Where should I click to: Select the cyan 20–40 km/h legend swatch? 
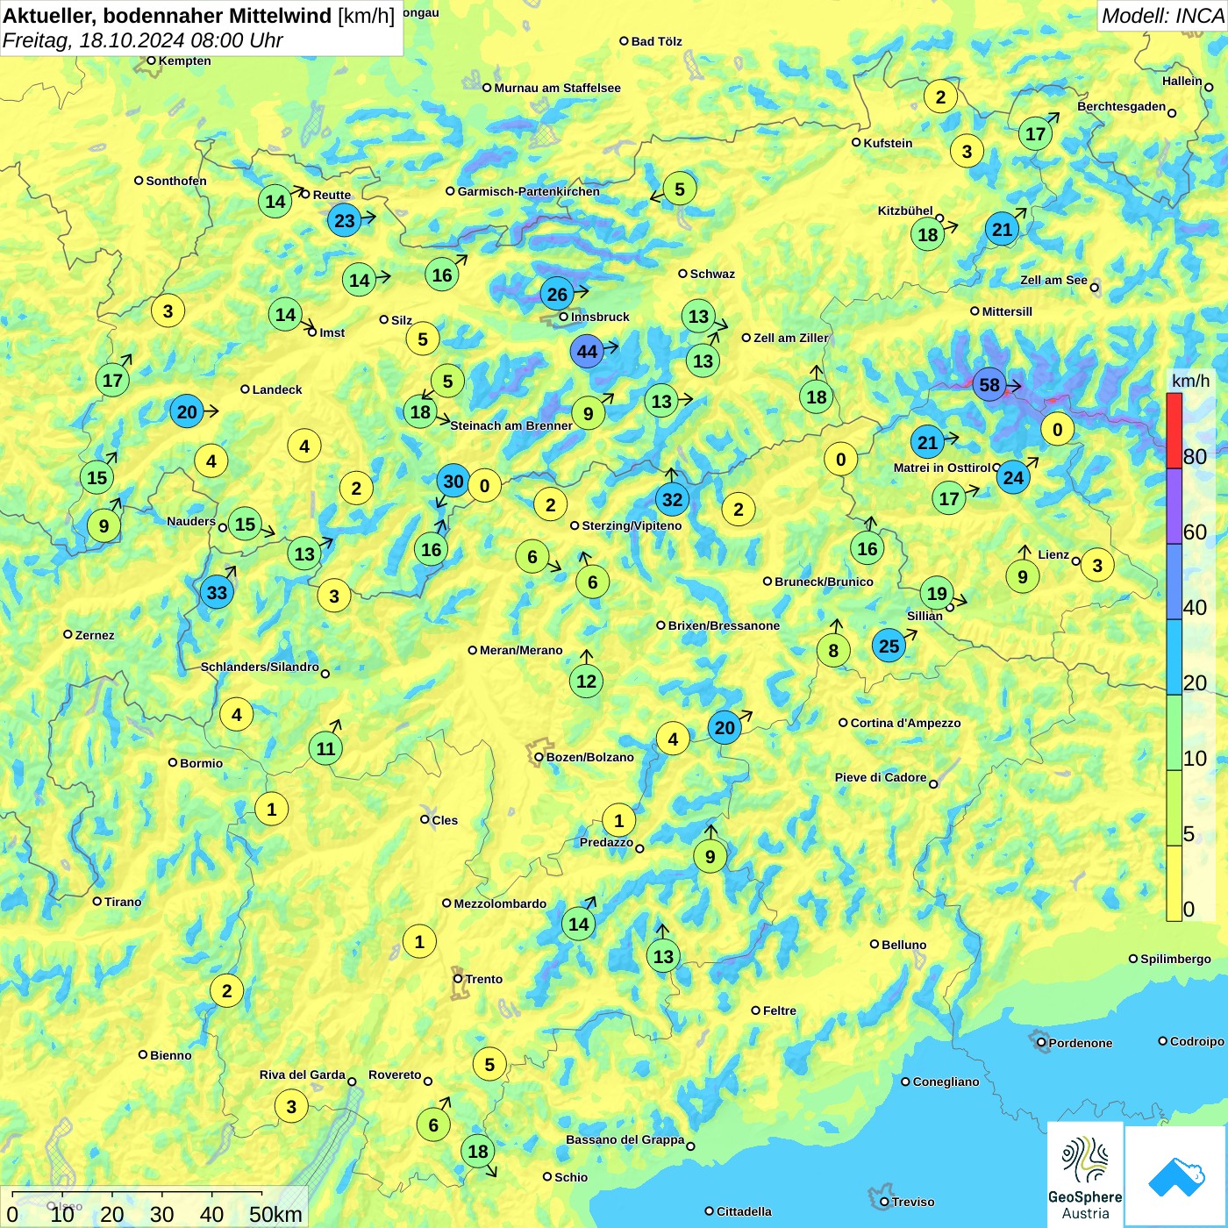coord(1174,657)
